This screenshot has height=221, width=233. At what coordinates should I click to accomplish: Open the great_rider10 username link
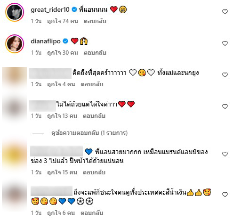(x=50, y=10)
